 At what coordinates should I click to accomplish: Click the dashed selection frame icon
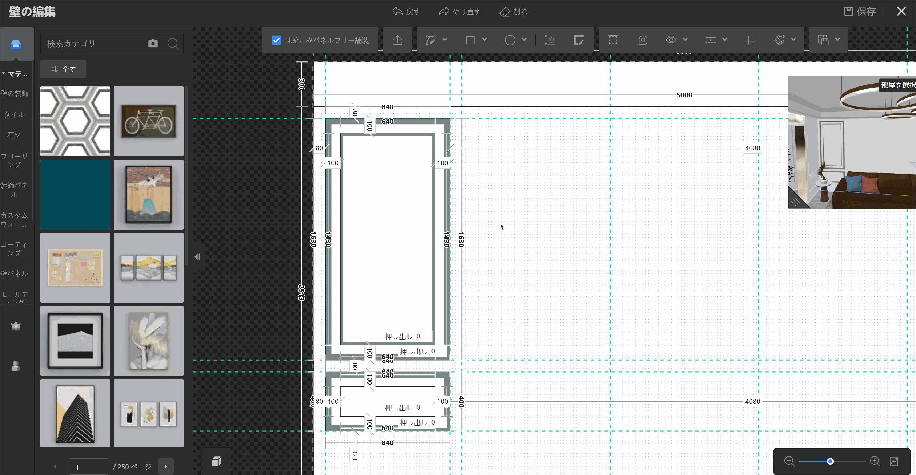613,40
